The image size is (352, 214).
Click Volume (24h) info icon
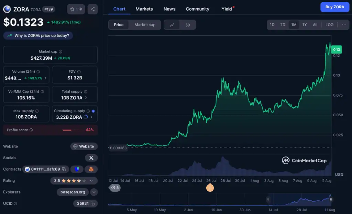pyautogui.click(x=38, y=72)
